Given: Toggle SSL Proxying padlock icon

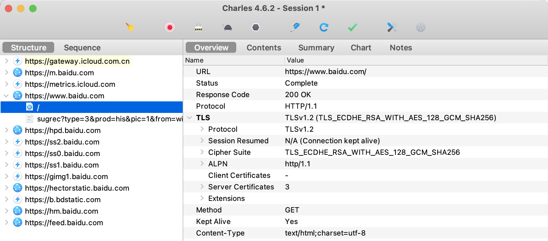Looking at the screenshot, I should [x=198, y=27].
